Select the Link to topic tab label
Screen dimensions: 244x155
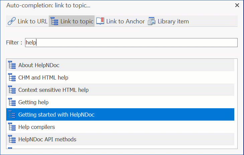[77, 21]
